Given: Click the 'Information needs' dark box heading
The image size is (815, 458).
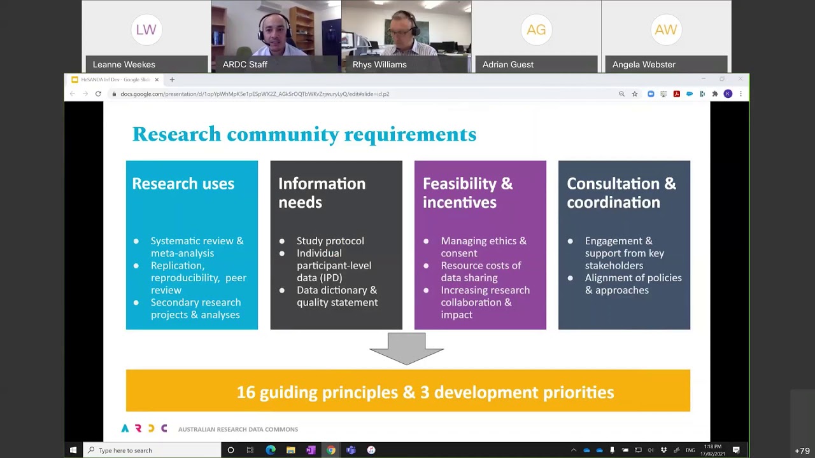Looking at the screenshot, I should (322, 193).
